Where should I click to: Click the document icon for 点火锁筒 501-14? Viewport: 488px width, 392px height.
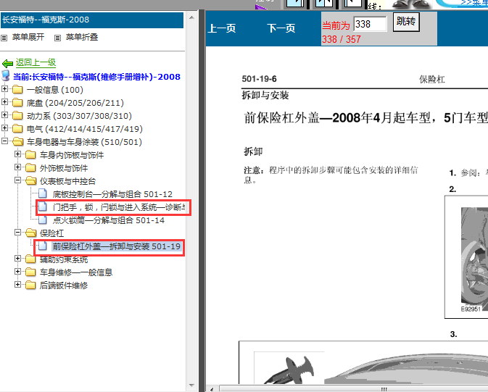click(43, 220)
